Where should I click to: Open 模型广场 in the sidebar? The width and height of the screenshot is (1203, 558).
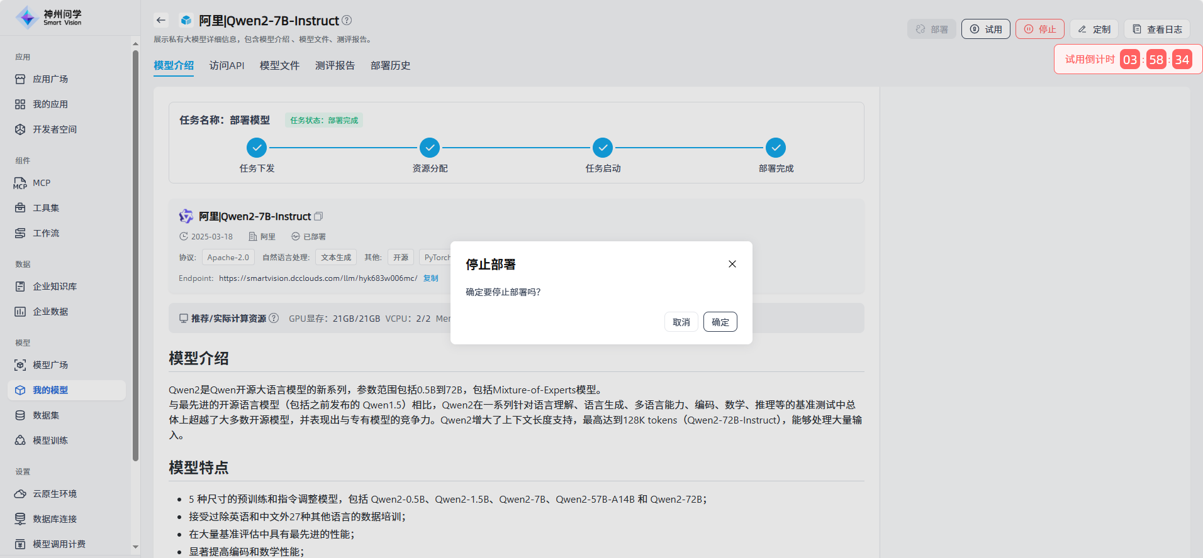point(50,365)
